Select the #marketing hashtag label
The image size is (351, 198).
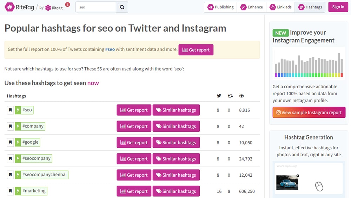pyautogui.click(x=34, y=191)
